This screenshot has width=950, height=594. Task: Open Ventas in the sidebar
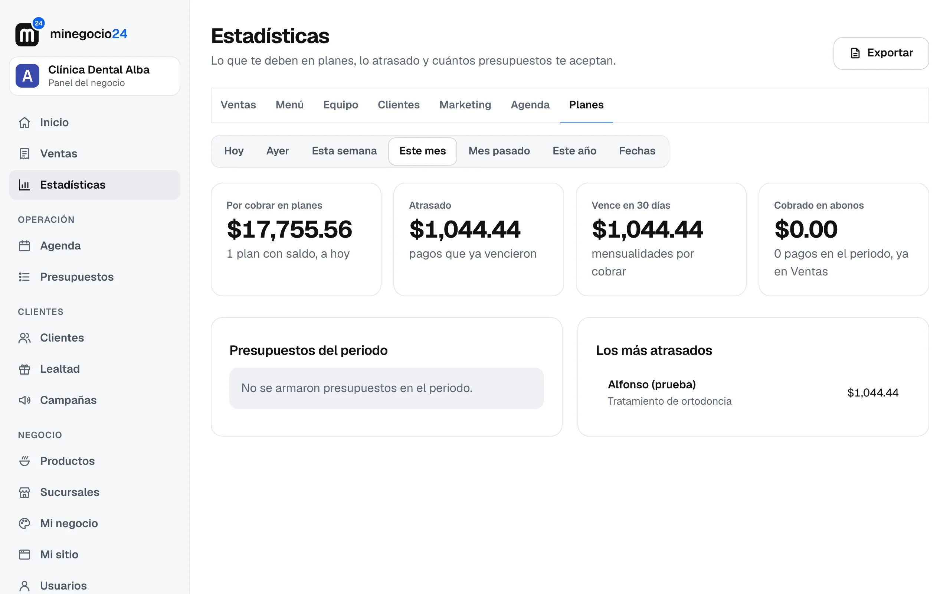[x=95, y=154]
